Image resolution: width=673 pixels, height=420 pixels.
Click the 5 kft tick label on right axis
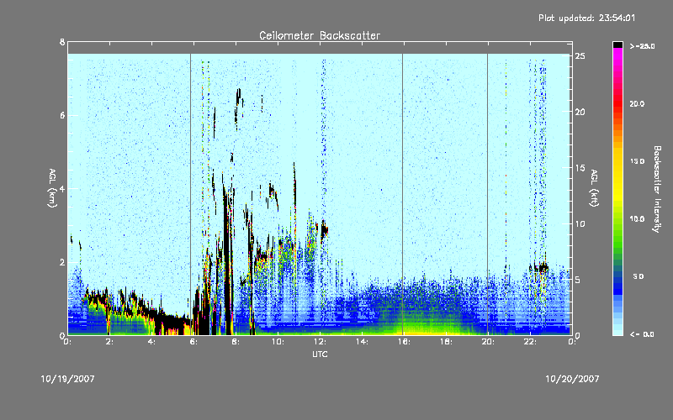(x=578, y=280)
